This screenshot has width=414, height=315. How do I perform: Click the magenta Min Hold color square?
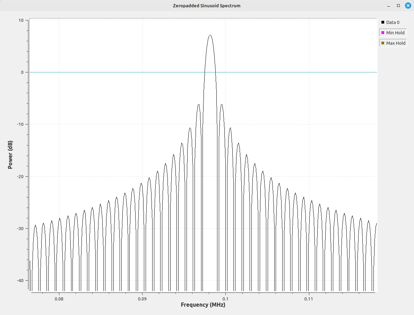(x=383, y=33)
